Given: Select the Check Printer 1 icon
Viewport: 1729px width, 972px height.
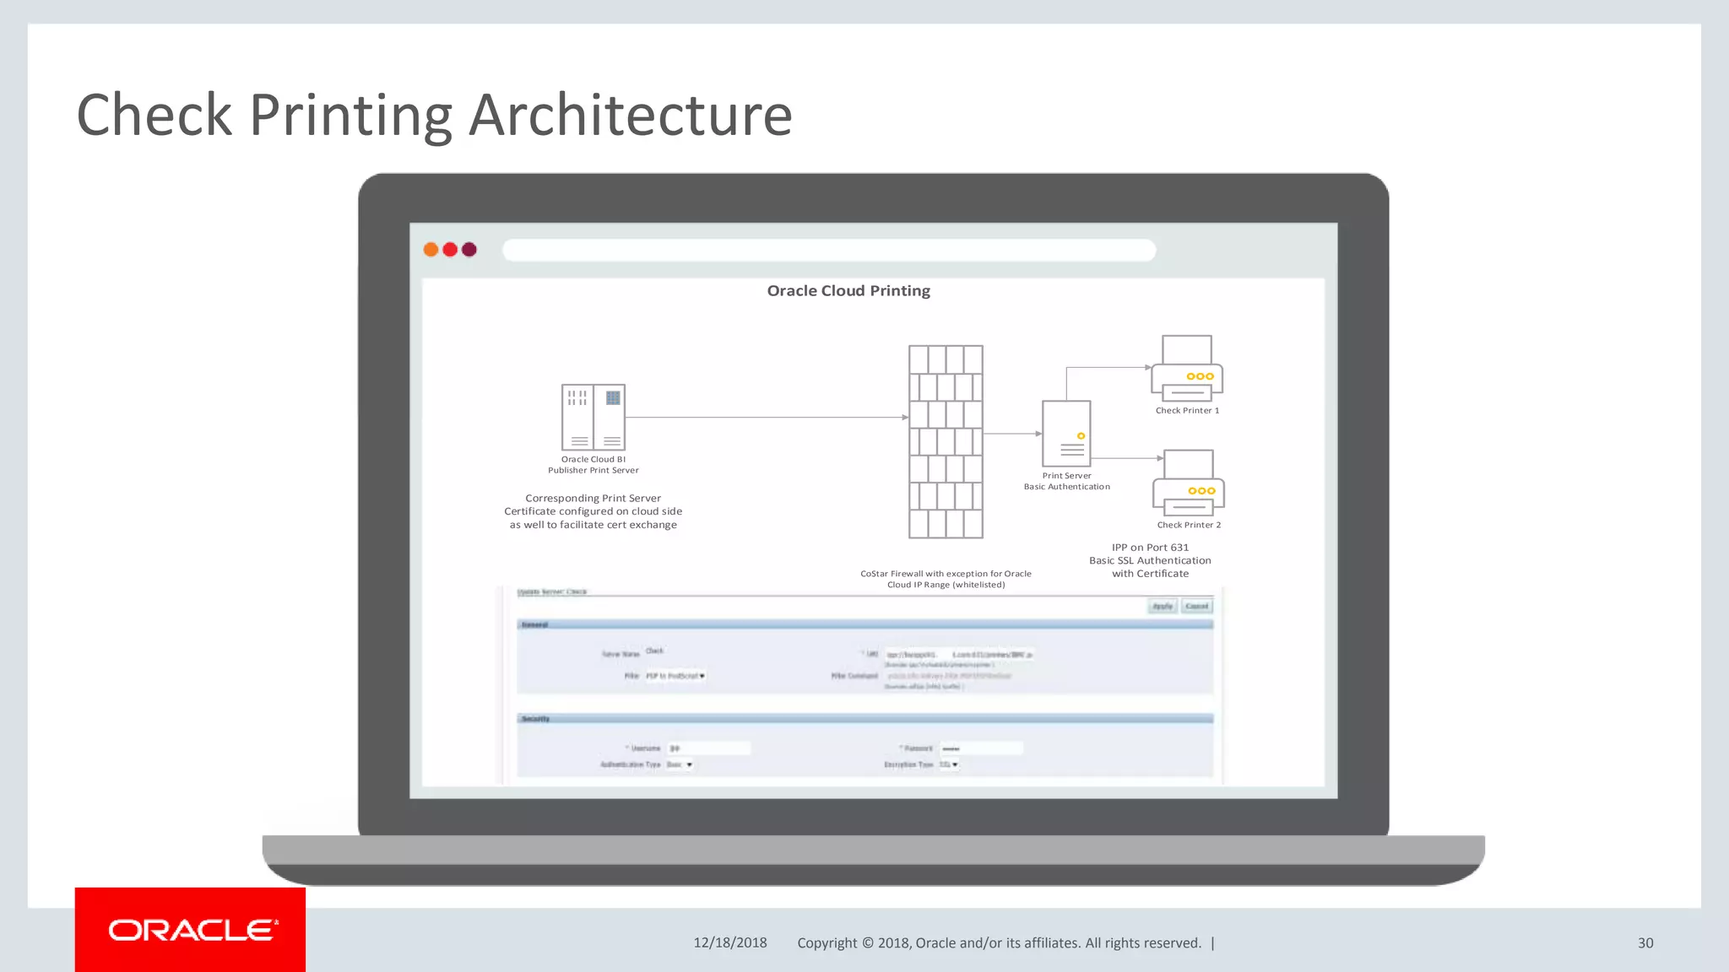Looking at the screenshot, I should (x=1187, y=368).
